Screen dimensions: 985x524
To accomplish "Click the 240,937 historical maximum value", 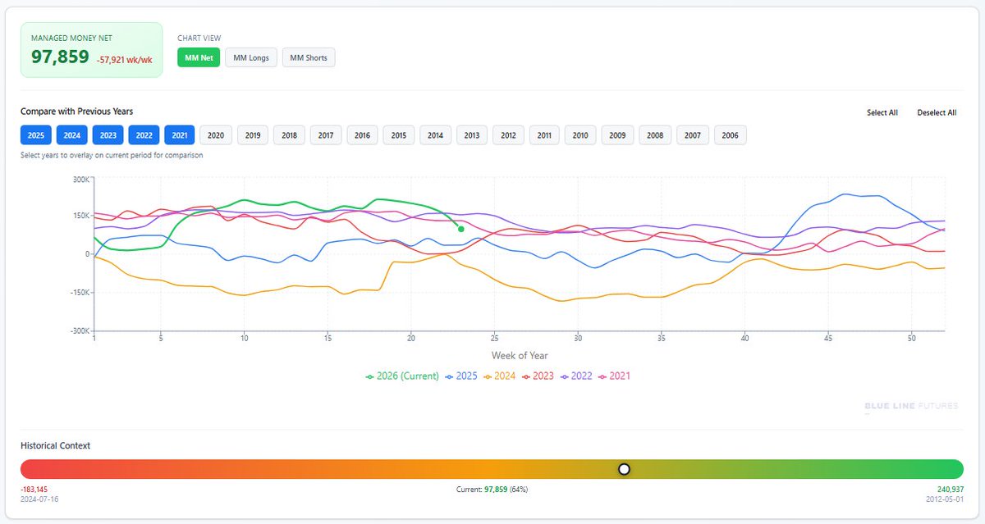I will click(951, 490).
